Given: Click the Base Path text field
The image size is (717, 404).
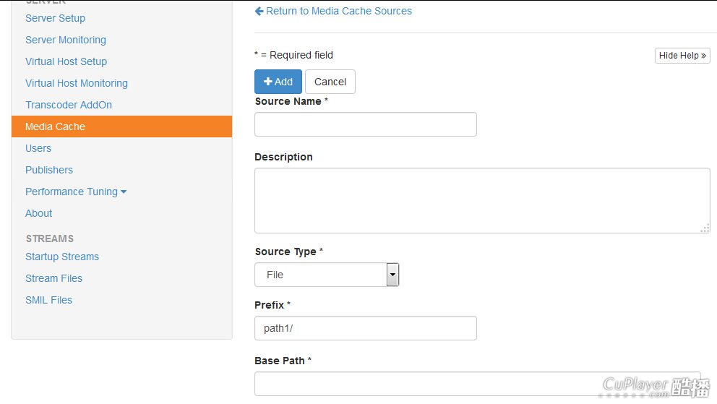Looking at the screenshot, I should pyautogui.click(x=477, y=384).
